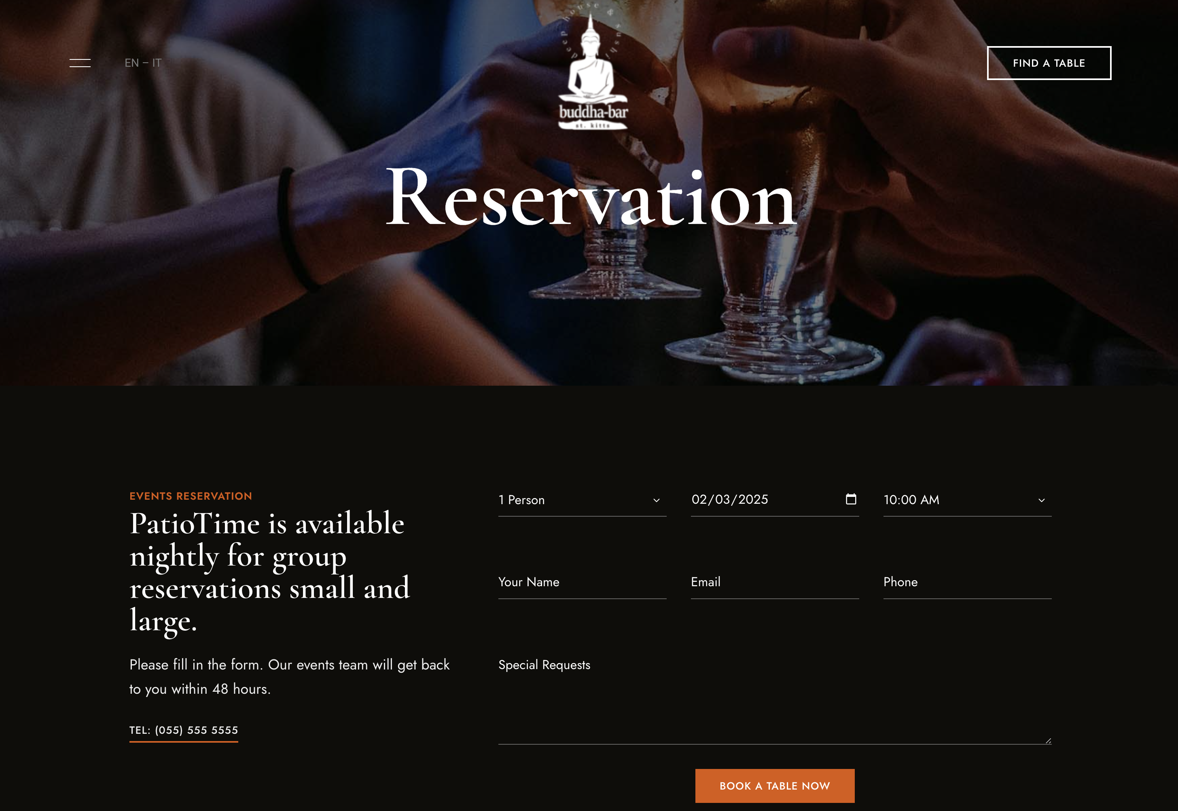This screenshot has height=811, width=1178.
Task: Focus the Your Name input field
Action: coord(582,582)
